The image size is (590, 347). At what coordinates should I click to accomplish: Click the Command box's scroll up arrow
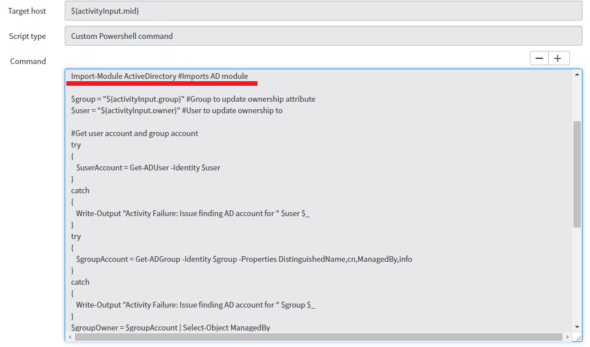577,75
